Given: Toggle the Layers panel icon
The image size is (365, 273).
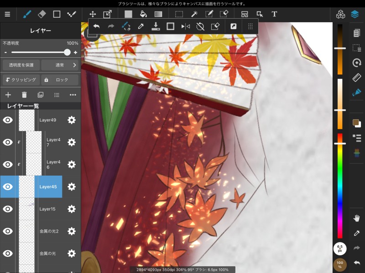Looking at the screenshot, I should coord(355,14).
